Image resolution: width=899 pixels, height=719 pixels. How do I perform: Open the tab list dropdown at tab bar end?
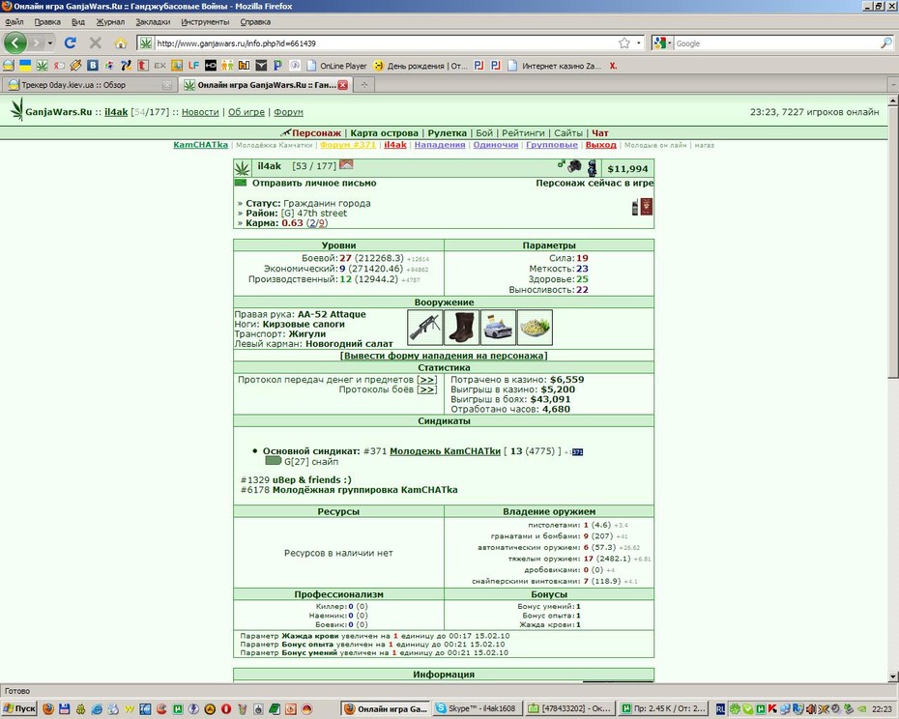893,85
